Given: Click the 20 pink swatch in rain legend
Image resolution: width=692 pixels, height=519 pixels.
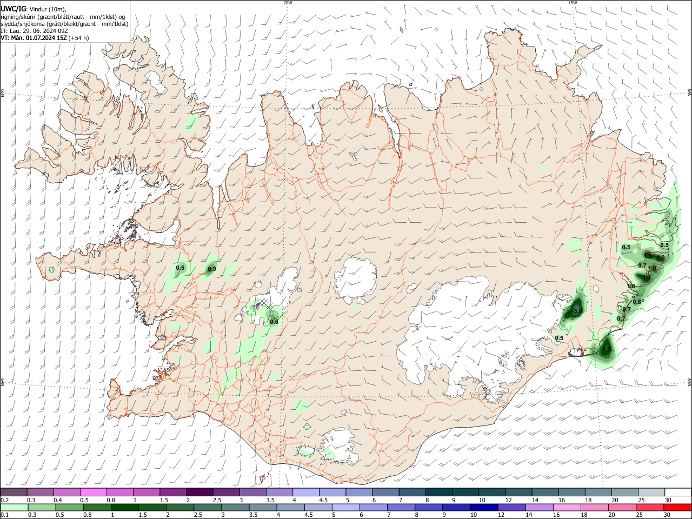Looking at the screenshot, I should (x=622, y=507).
